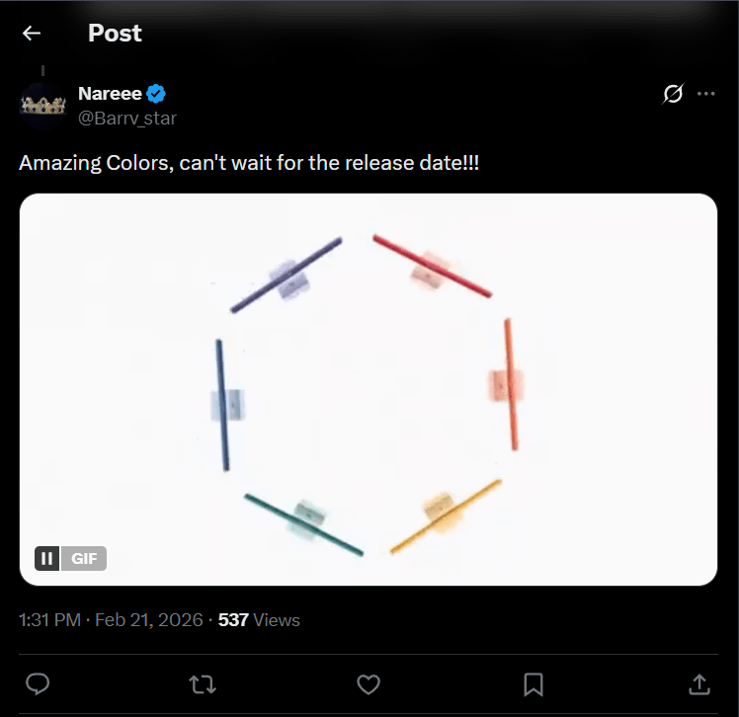
Task: Open the share post icon
Action: click(698, 683)
